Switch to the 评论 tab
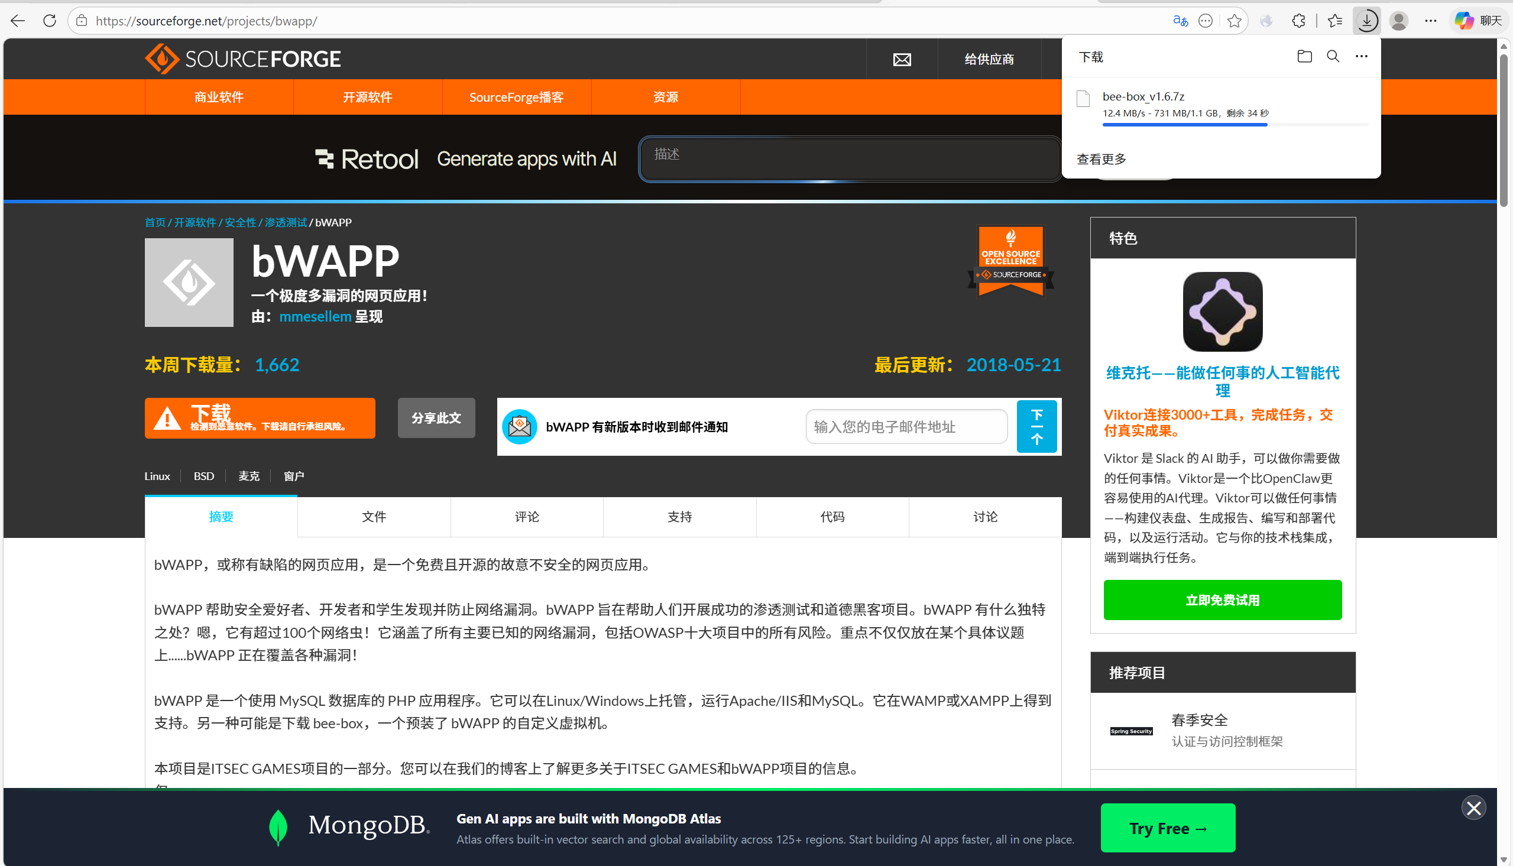Screen dimensions: 1513x866 (526, 516)
